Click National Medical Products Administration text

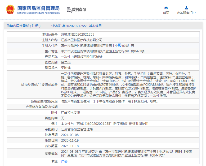click(x=38, y=13)
